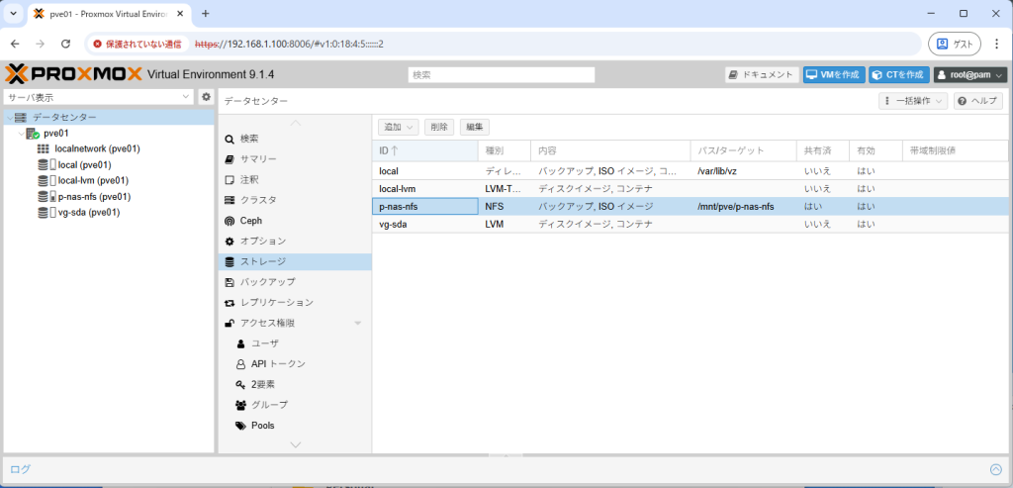Click the 削除 button
Image resolution: width=1013 pixels, height=488 pixels.
click(x=439, y=128)
